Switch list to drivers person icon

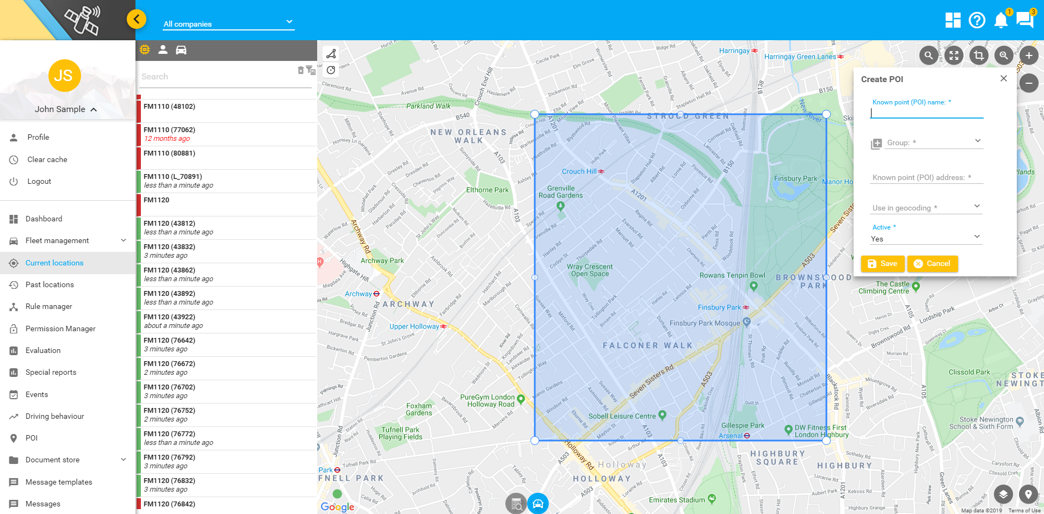163,50
